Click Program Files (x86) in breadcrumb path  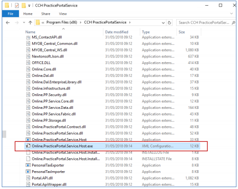click(62, 22)
